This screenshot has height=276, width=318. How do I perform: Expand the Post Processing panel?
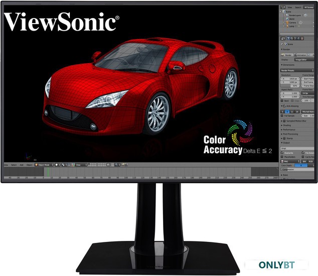point(282,134)
